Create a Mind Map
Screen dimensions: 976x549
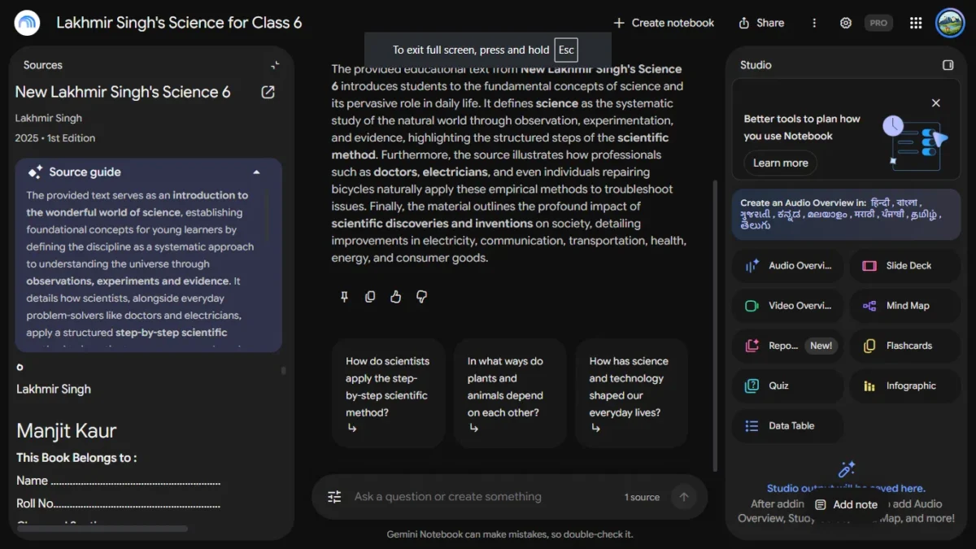coord(905,306)
